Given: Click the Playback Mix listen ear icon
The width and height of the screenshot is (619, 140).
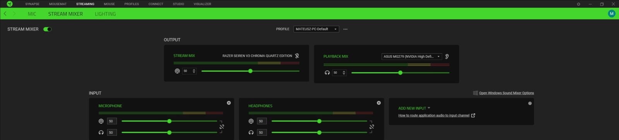Looking at the screenshot, I should click(447, 56).
